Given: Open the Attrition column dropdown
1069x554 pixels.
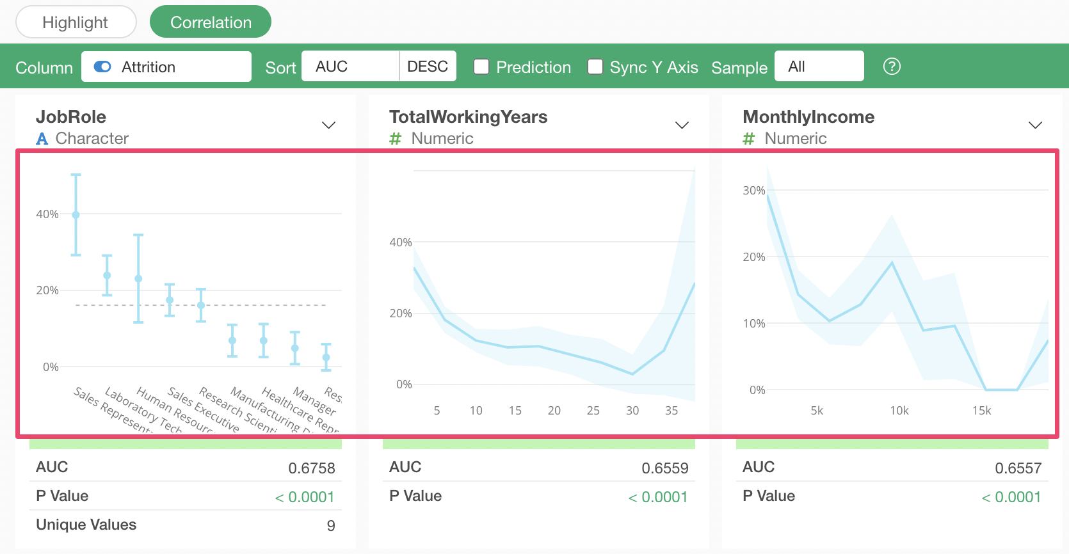Looking at the screenshot, I should (x=166, y=67).
